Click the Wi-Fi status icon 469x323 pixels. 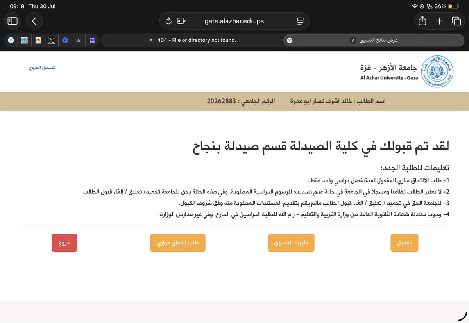(x=415, y=6)
